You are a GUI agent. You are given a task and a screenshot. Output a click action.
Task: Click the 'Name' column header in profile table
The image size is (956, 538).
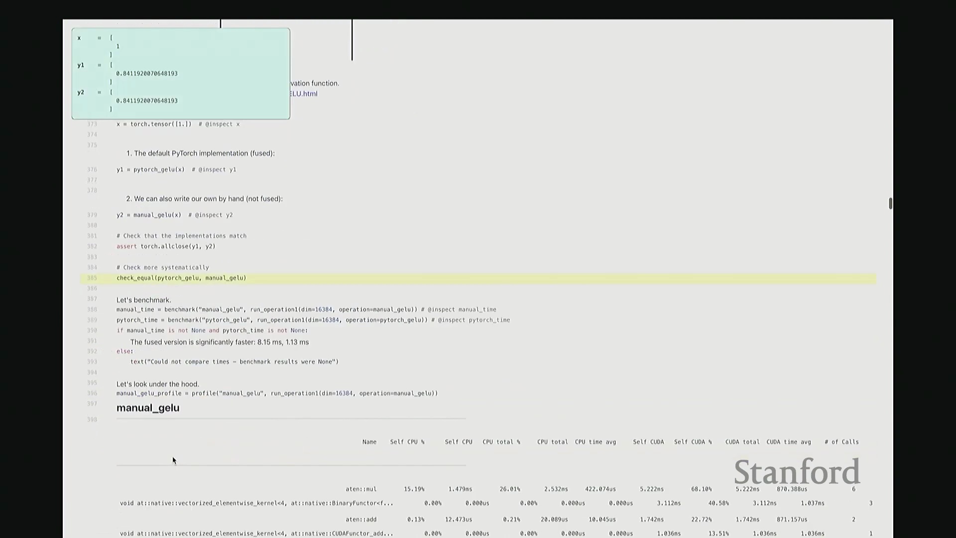point(369,442)
